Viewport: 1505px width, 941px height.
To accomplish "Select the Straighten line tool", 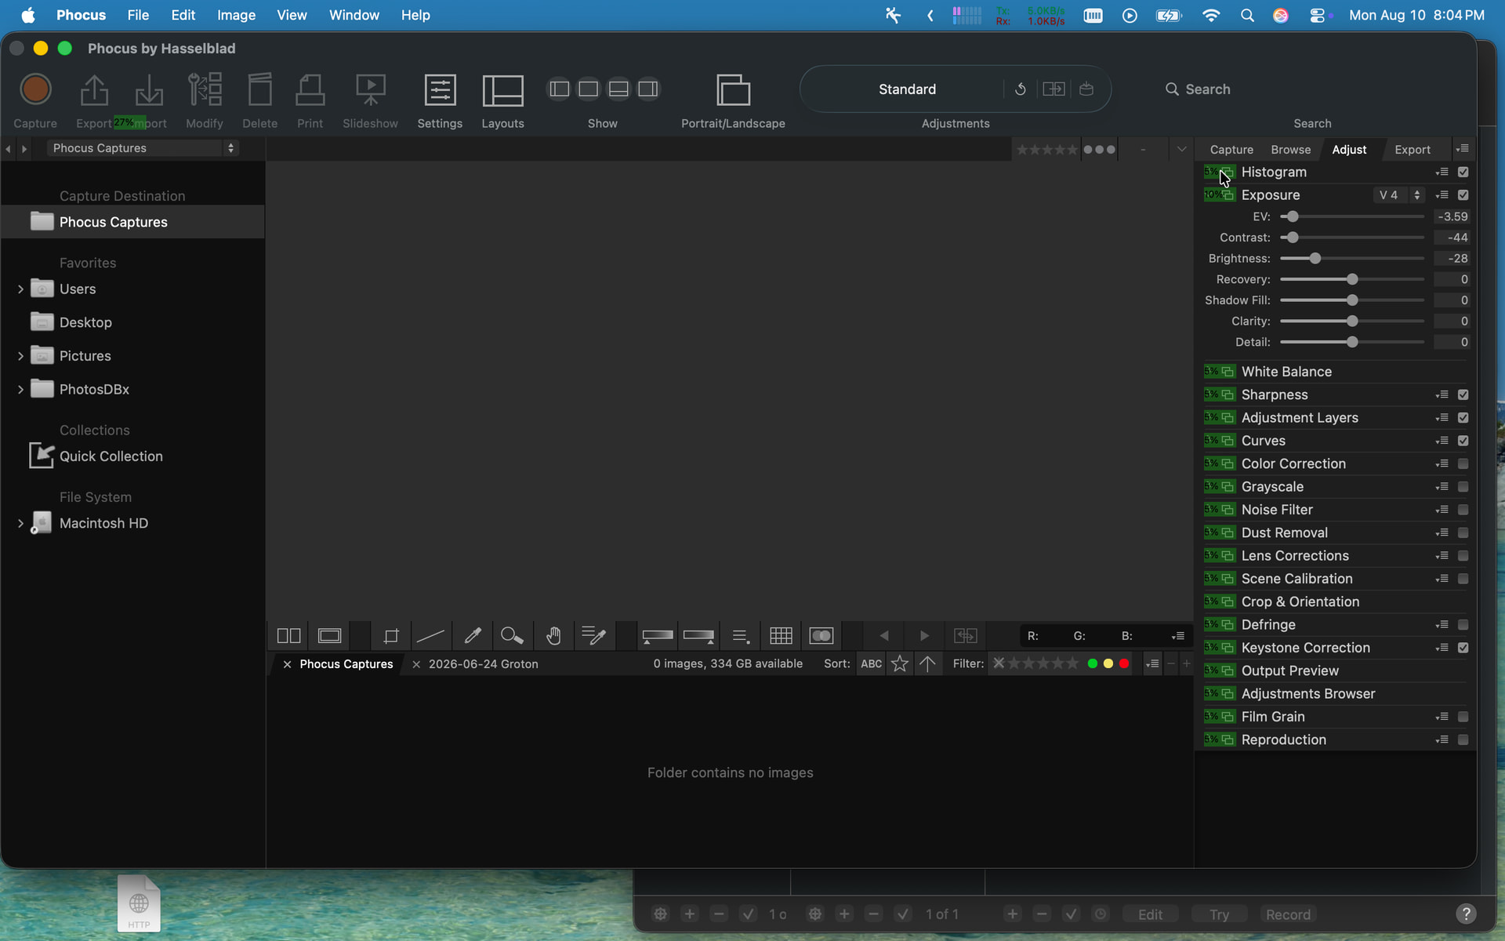I will tap(430, 636).
